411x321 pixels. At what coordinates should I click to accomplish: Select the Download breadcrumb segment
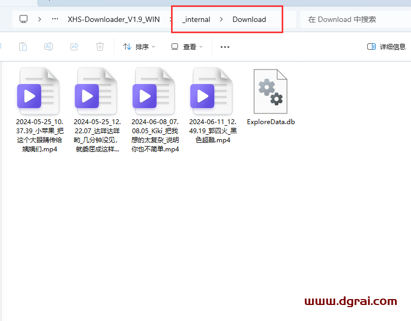tap(249, 19)
